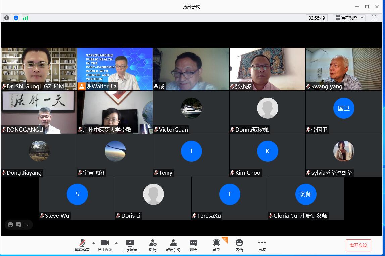Turn off the camera with 停止视频
This screenshot has width=385, height=256.
coord(105,245)
